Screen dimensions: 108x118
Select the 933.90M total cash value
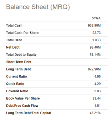(x=94, y=25)
